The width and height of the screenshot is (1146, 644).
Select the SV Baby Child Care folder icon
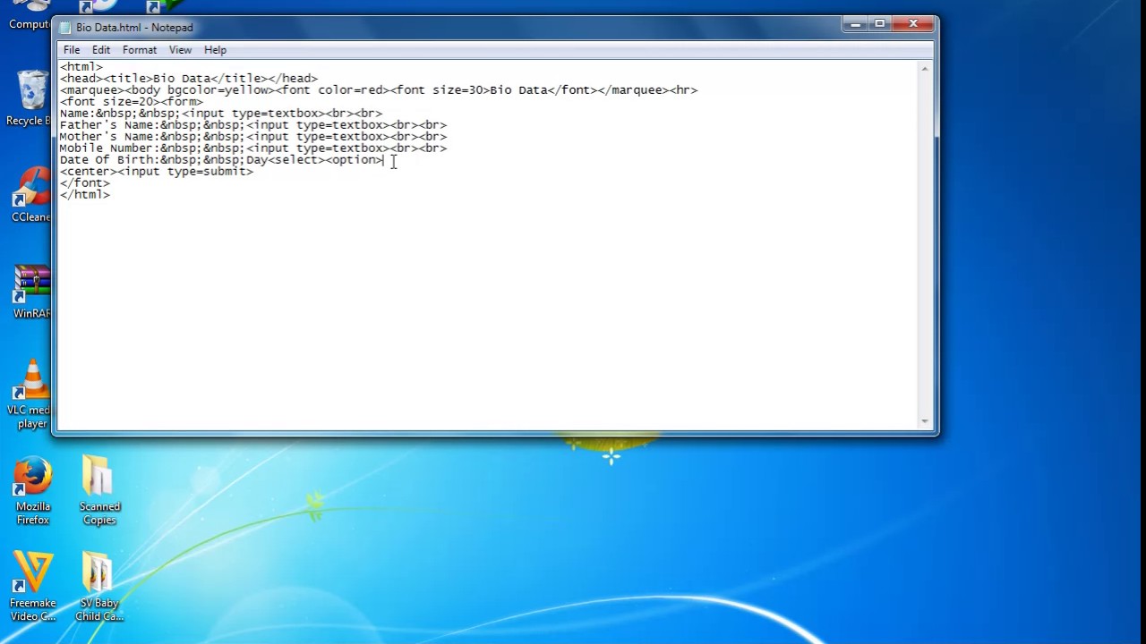tap(99, 587)
